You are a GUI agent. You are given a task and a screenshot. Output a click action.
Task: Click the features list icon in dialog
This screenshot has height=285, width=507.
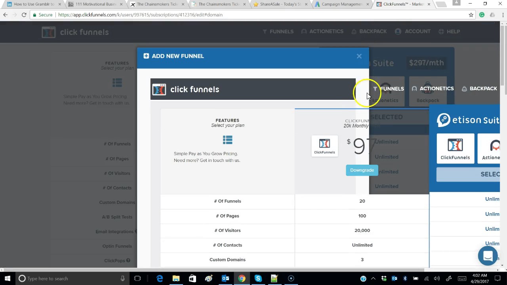pyautogui.click(x=227, y=140)
